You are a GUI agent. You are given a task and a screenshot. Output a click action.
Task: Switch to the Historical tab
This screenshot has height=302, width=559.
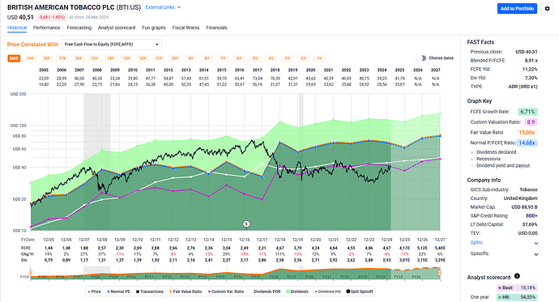17,28
